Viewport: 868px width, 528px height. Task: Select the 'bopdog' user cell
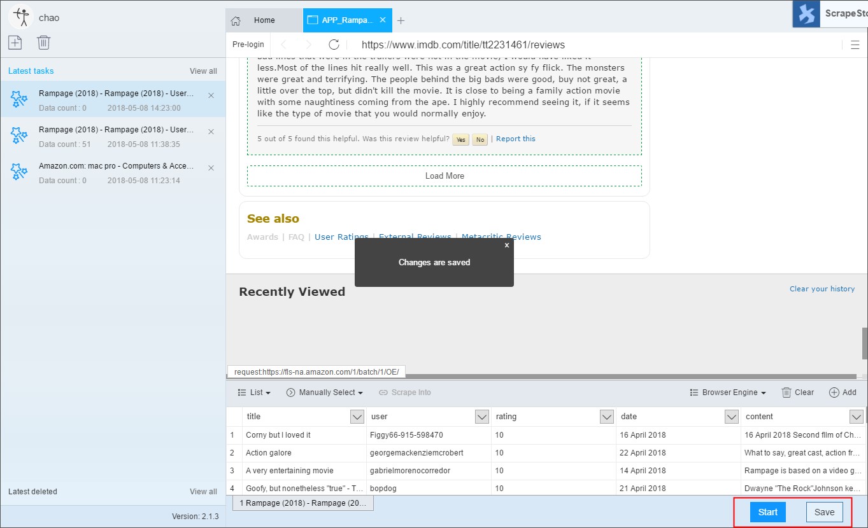429,489
